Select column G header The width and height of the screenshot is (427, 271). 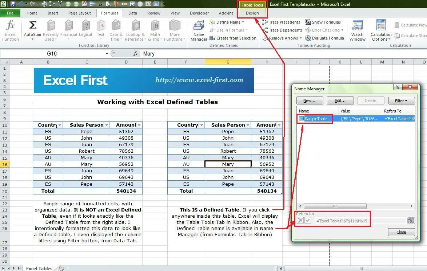(x=228, y=62)
